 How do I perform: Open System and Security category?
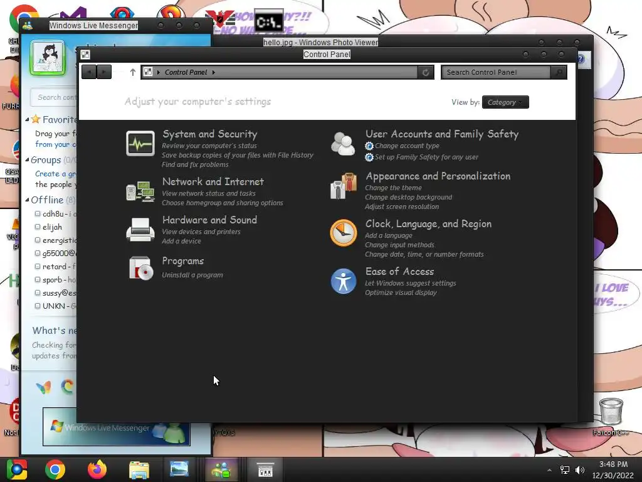coord(209,134)
